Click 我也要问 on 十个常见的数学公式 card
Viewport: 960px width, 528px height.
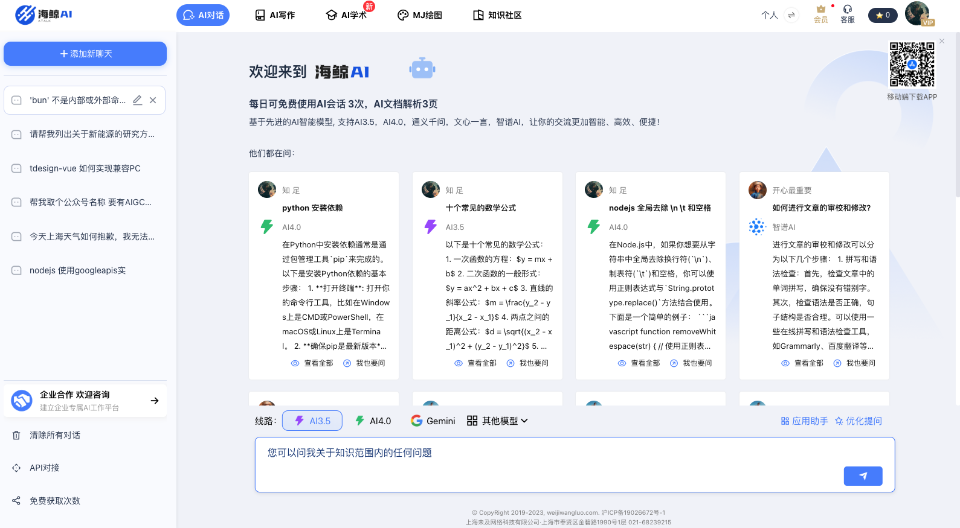[527, 363]
